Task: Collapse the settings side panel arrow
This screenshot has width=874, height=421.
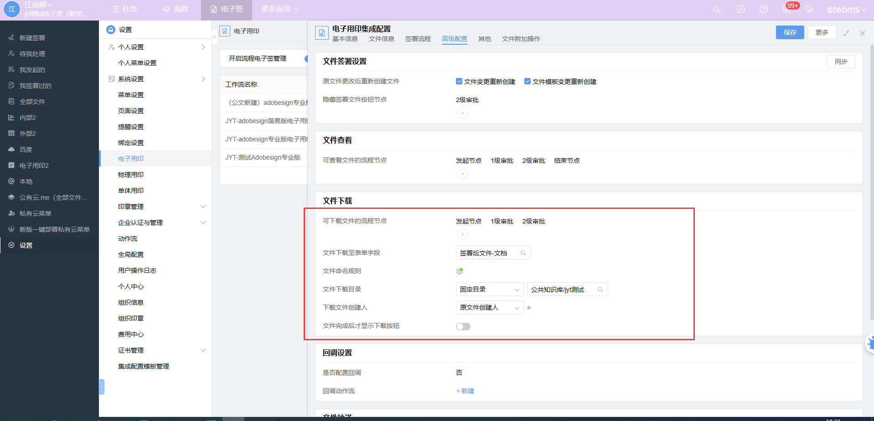Action: click(214, 36)
